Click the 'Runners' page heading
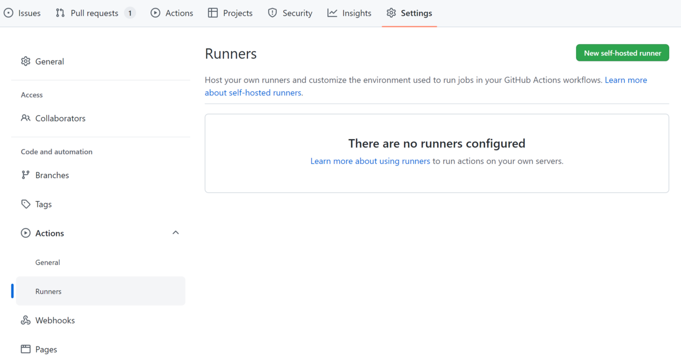Viewport: 681px width, 359px height. tap(231, 54)
